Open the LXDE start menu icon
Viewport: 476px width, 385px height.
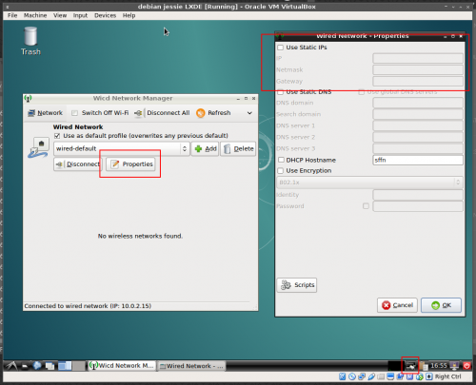(x=11, y=366)
